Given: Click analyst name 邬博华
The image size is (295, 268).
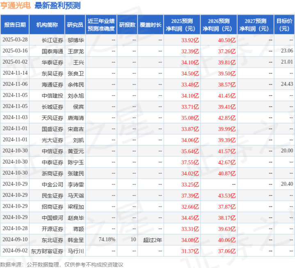Looking at the screenshot, I should (x=75, y=40).
